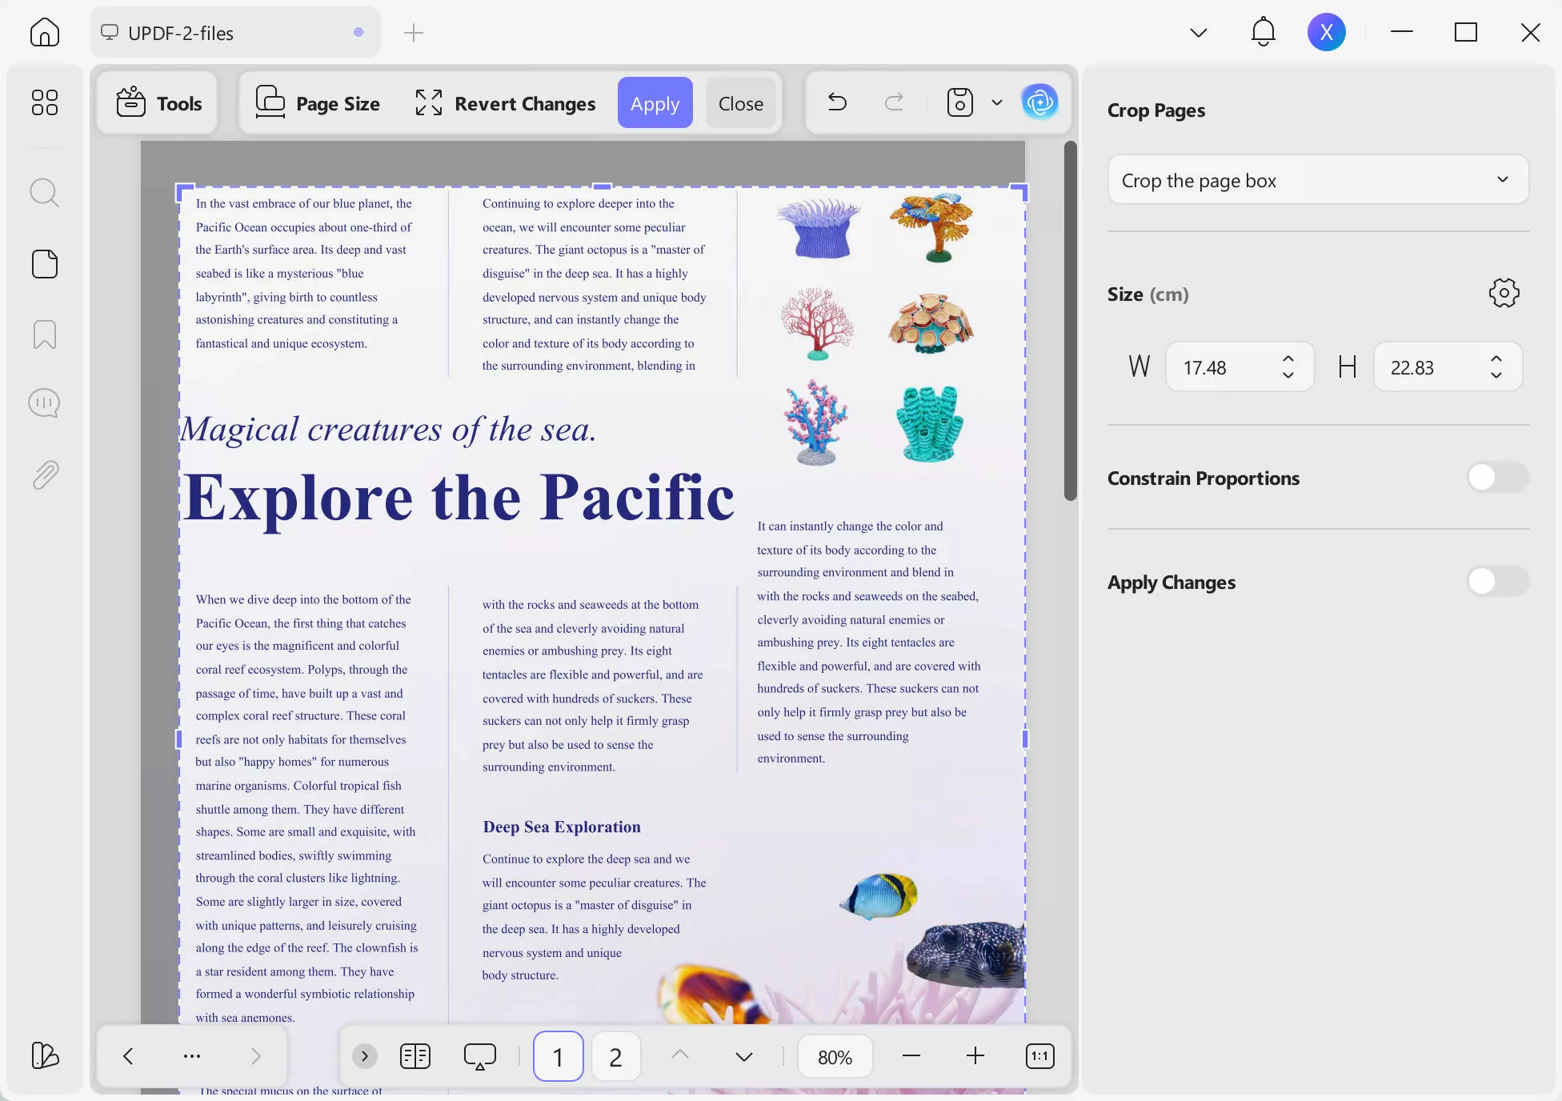Click the zoom percentage field showing 80%

click(835, 1057)
